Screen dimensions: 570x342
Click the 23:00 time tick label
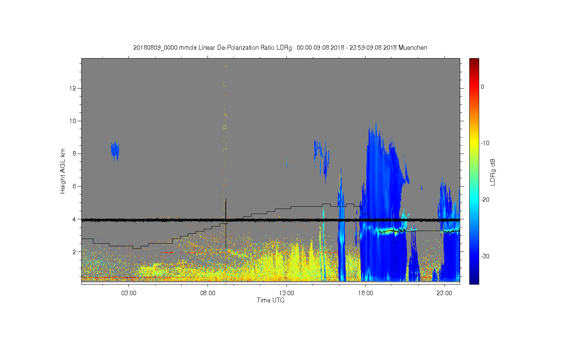444,293
